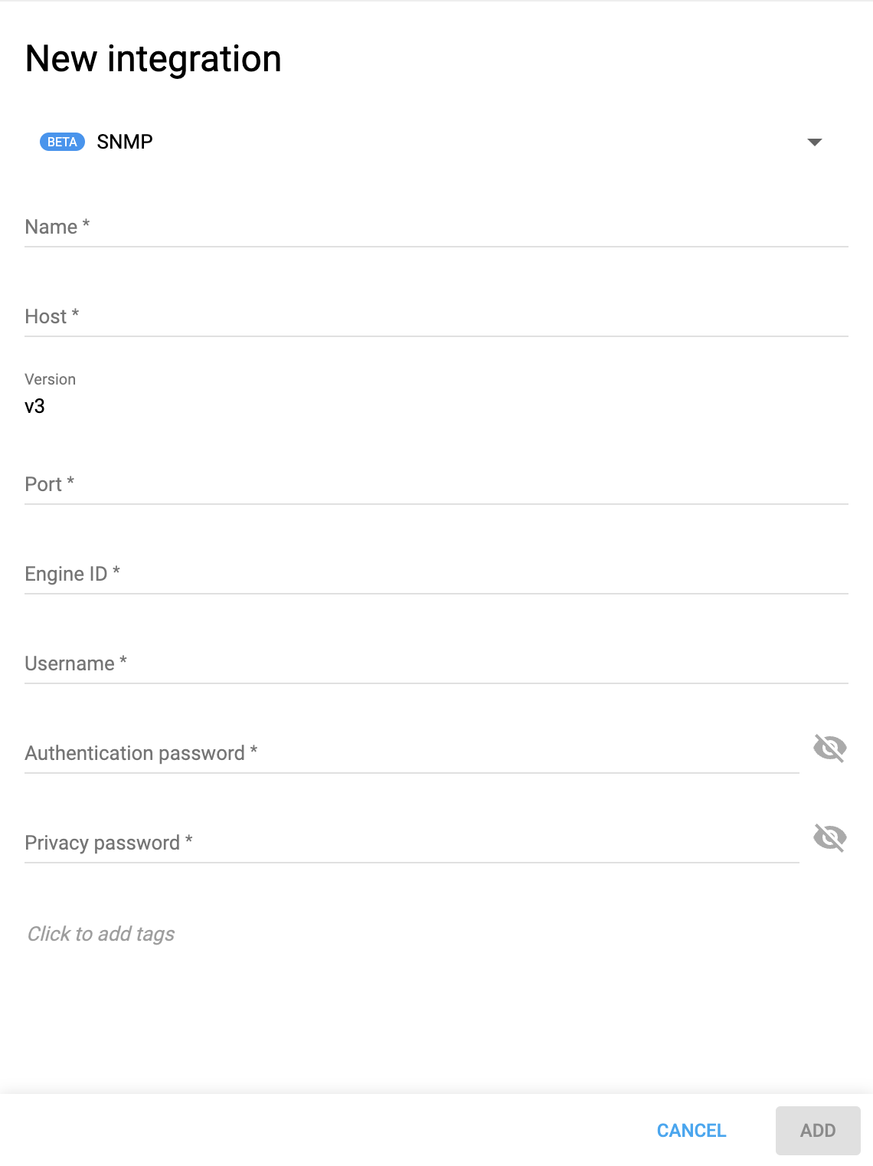
Task: Click the New integration title
Action: click(x=152, y=59)
